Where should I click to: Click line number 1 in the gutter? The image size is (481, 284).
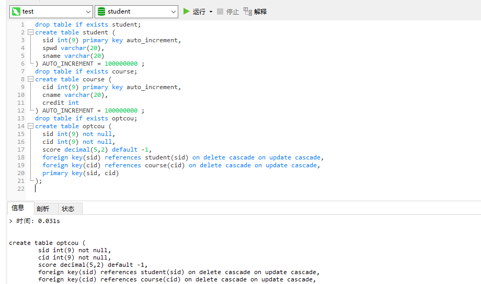(22, 24)
